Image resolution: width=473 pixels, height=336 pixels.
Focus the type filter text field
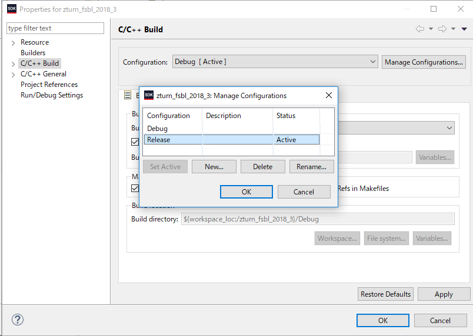(x=55, y=28)
